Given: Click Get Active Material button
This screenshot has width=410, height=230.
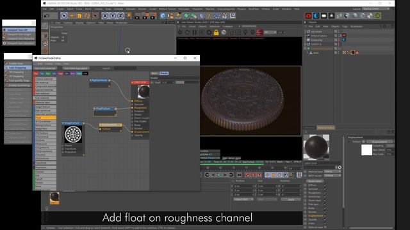Looking at the screenshot, I should [x=45, y=68].
